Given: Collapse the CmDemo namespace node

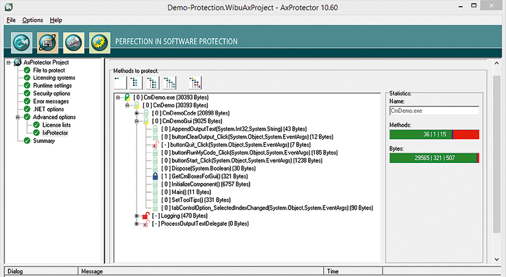Looking at the screenshot, I should click(127, 105).
